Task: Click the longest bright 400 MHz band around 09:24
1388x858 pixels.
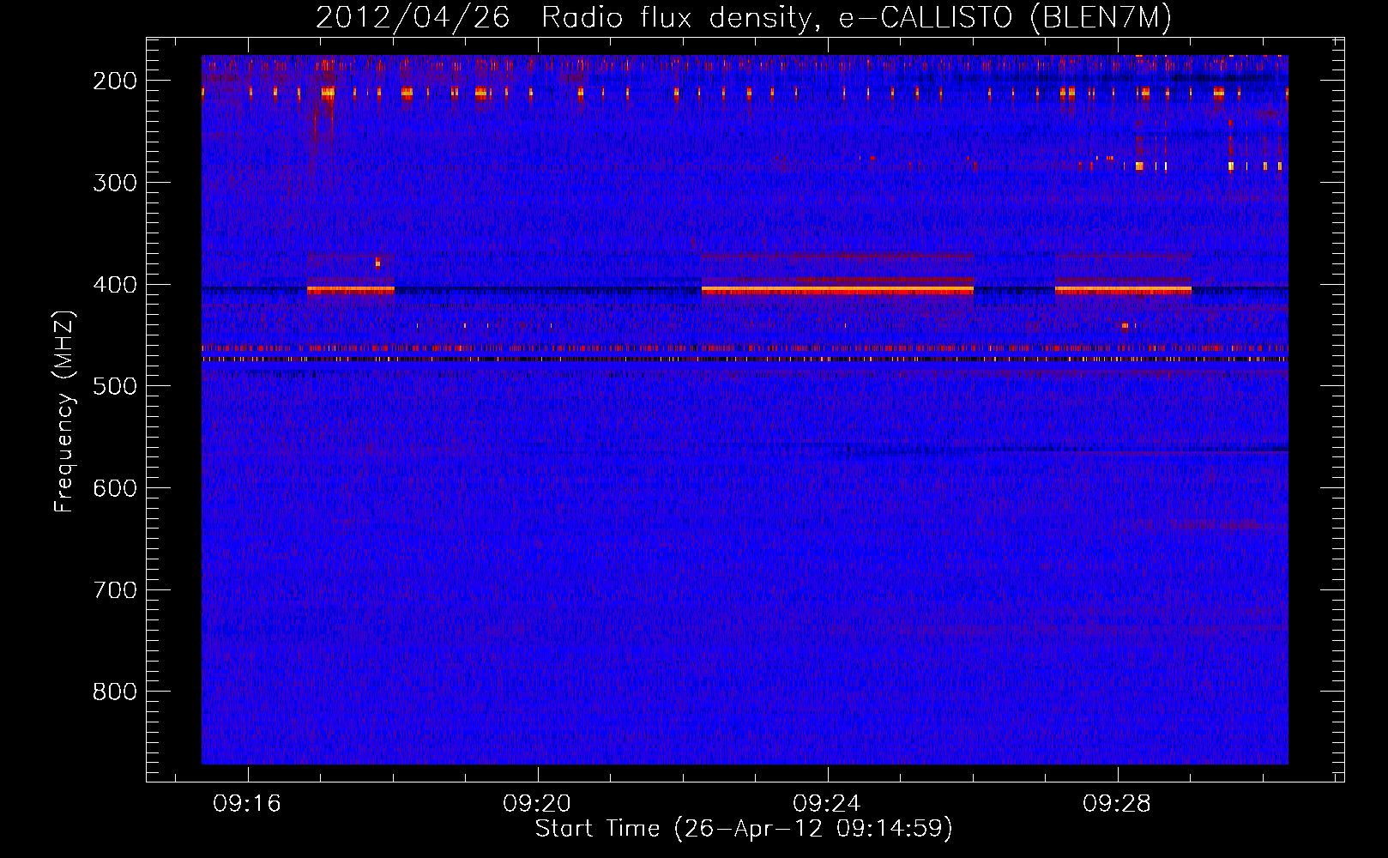Action: point(837,290)
